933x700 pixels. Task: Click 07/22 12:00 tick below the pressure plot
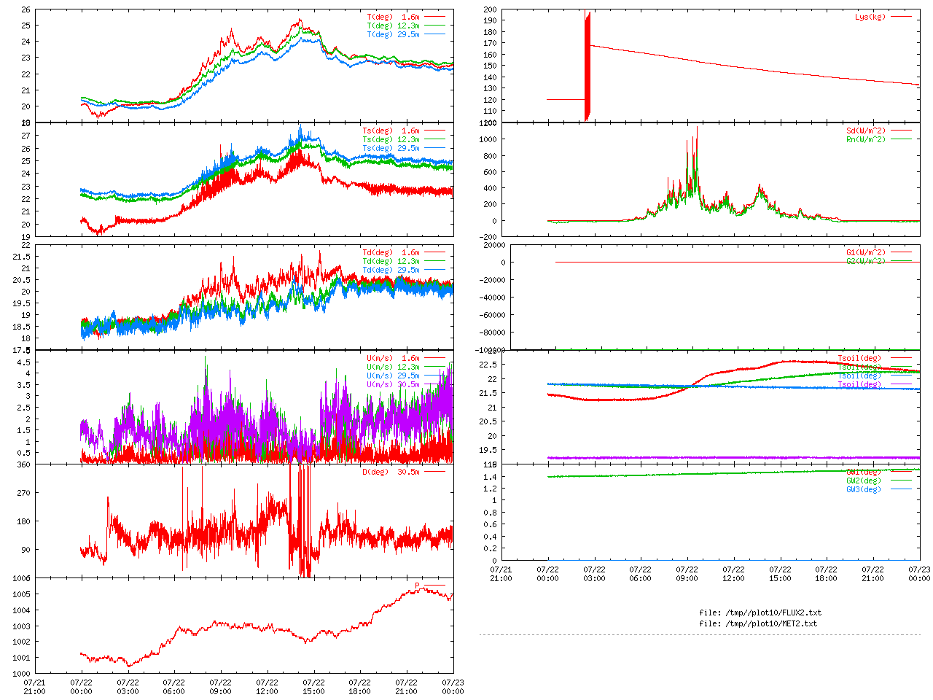pyautogui.click(x=267, y=687)
